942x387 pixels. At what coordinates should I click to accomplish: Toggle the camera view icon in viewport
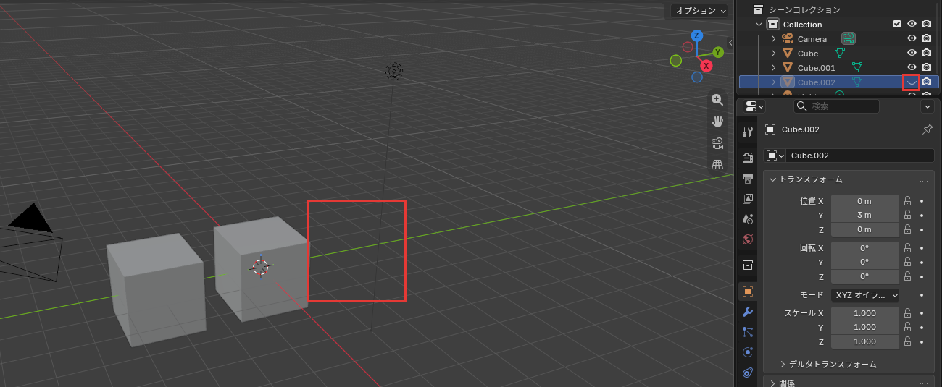point(717,143)
